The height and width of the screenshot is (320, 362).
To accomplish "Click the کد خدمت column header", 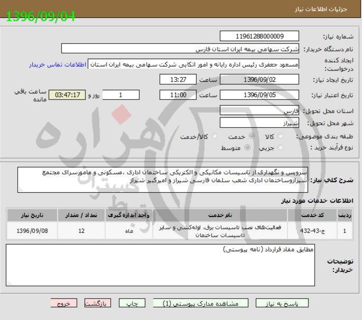I will 312,215.
